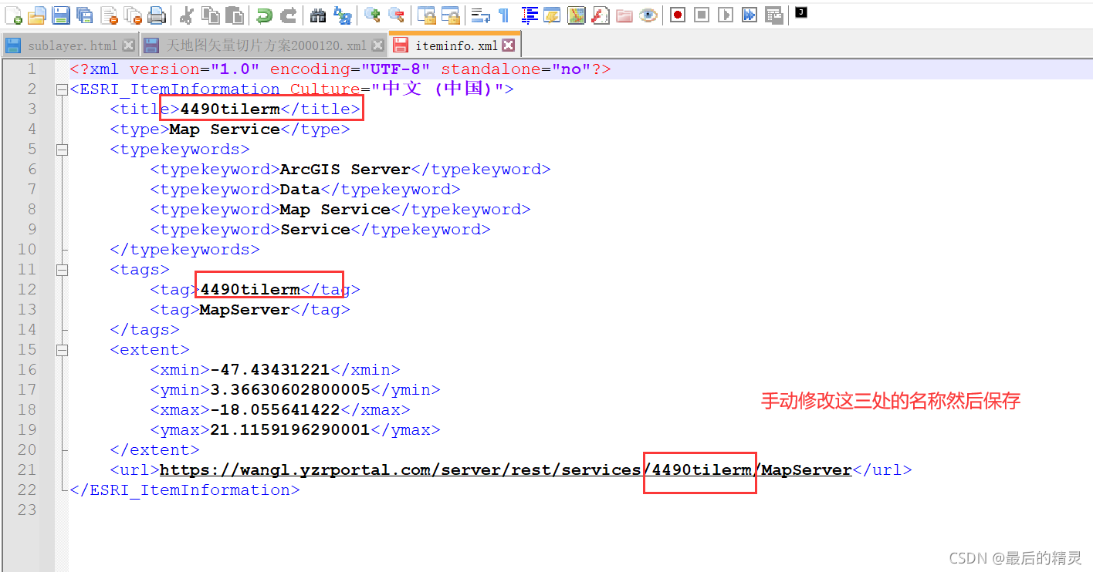Image resolution: width=1093 pixels, height=572 pixels.
Task: Collapse the extent fold marker line 15
Action: [62, 350]
